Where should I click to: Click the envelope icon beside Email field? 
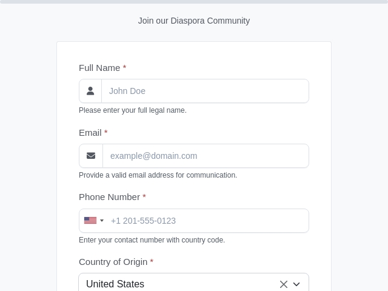pyautogui.click(x=91, y=156)
